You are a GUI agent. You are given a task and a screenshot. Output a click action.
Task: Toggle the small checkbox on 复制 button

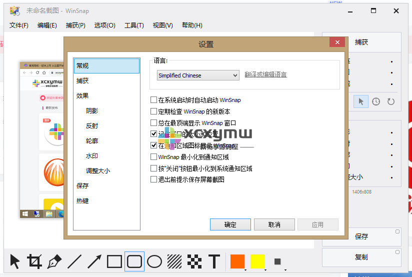tap(397, 252)
